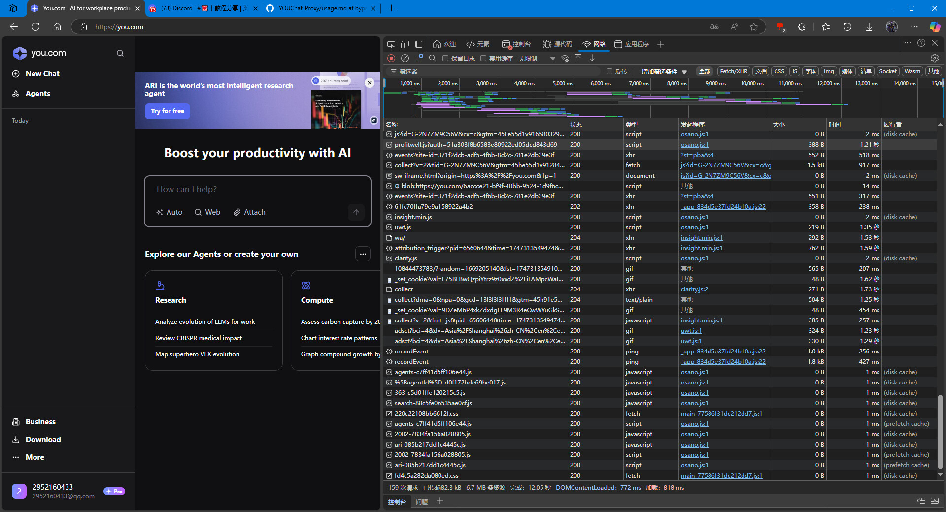Click the search icon beside you.com logo
Viewport: 946px width, 512px height.
point(120,53)
